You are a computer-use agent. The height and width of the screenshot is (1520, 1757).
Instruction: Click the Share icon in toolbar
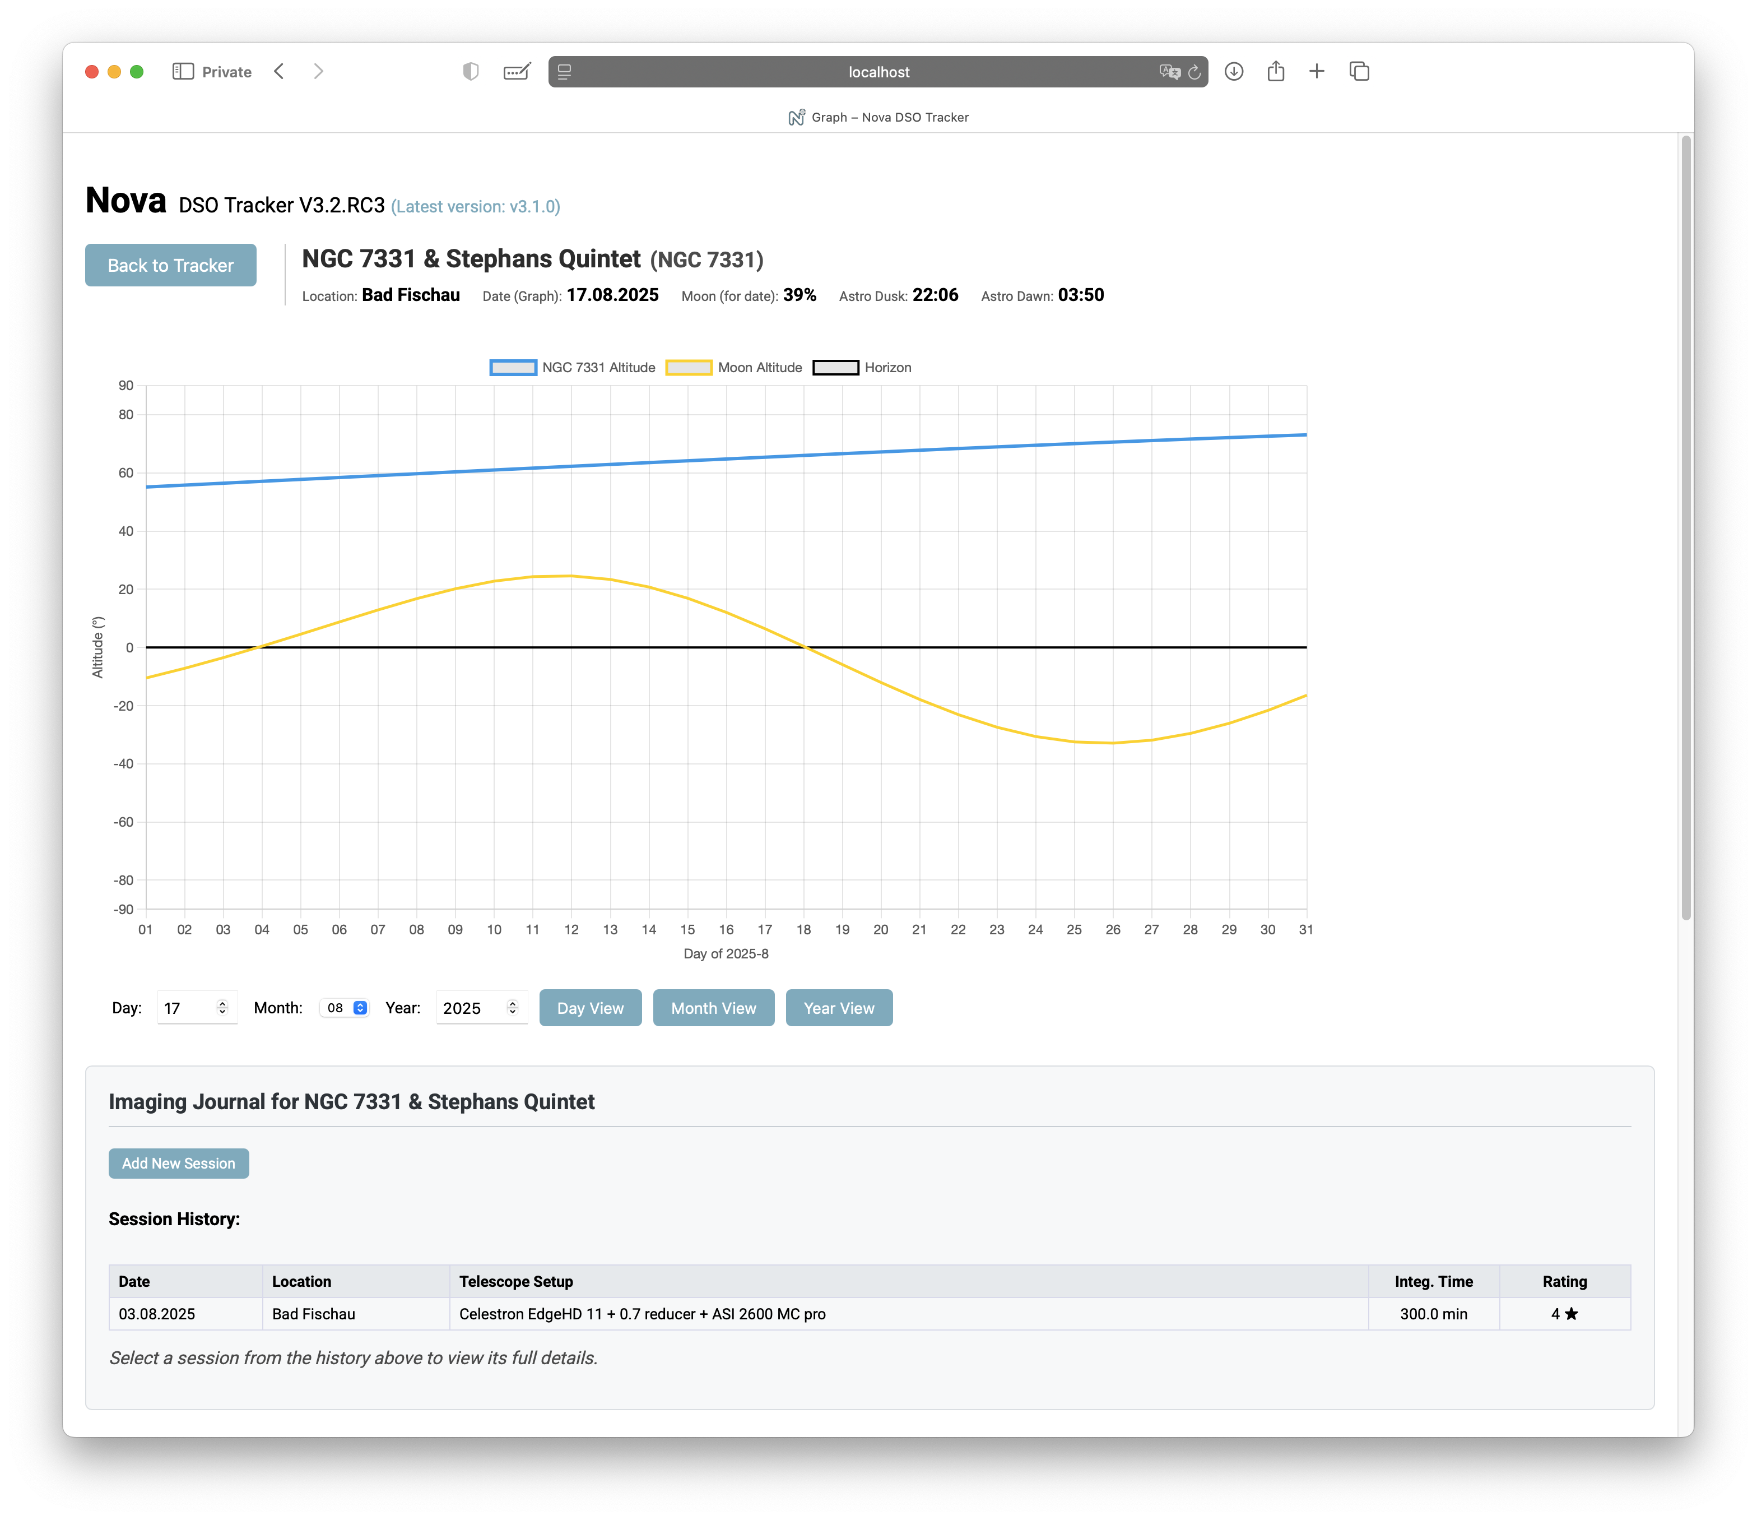pos(1275,71)
